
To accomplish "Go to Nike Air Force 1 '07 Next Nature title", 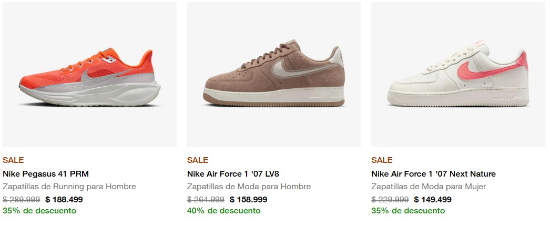I will point(433,174).
